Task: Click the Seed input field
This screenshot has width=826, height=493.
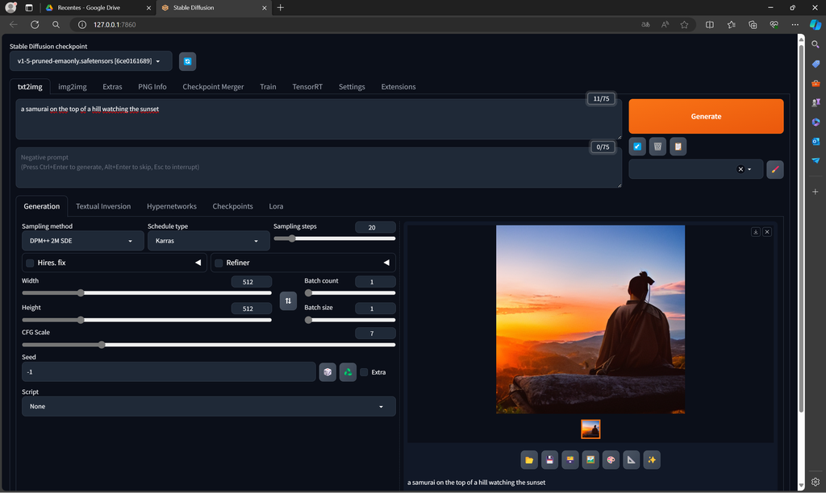Action: tap(169, 372)
